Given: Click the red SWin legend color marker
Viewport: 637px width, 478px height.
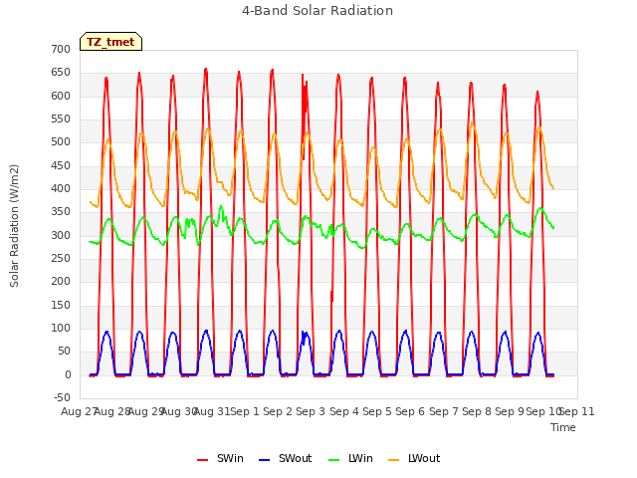Looking at the screenshot, I should [202, 460].
